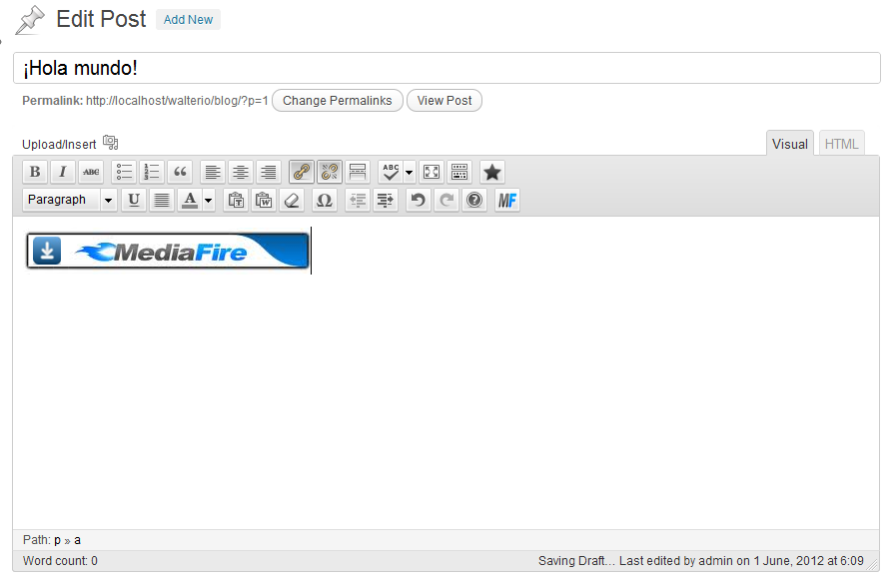
Task: Open the Paragraph format dropdown
Action: click(x=70, y=200)
